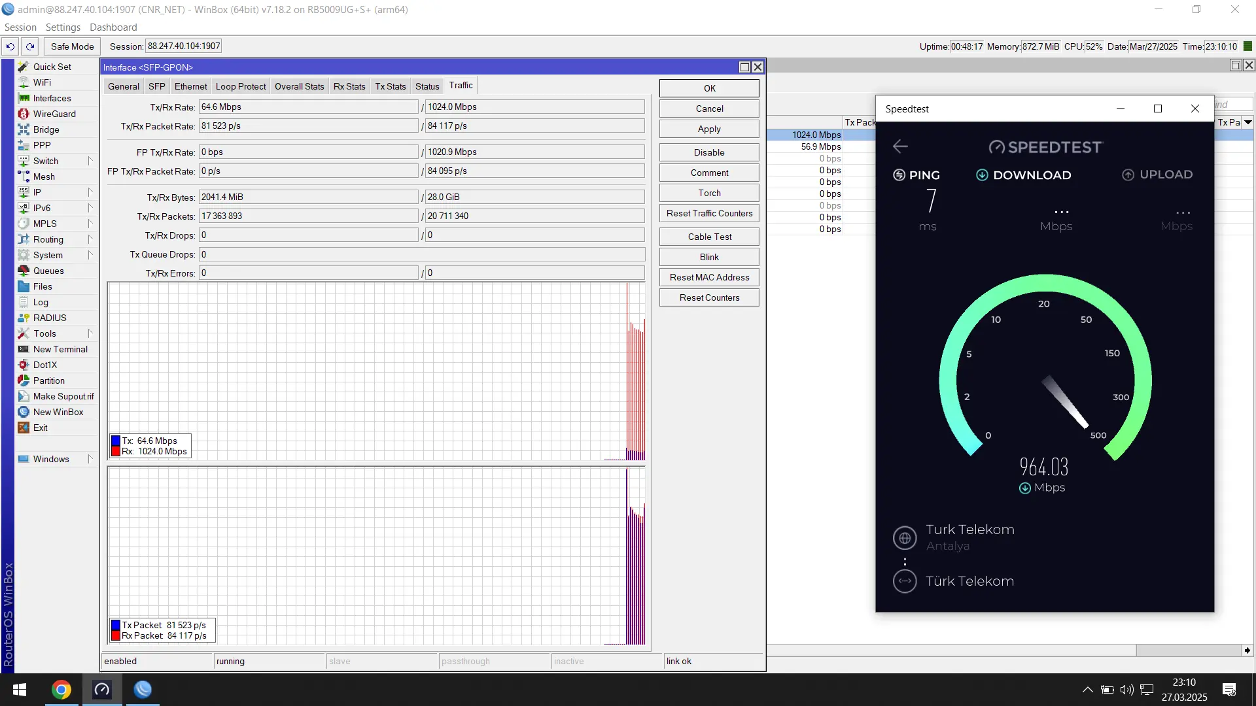Viewport: 1256px width, 706px height.
Task: Open Queues icon in sidebar
Action: point(24,271)
